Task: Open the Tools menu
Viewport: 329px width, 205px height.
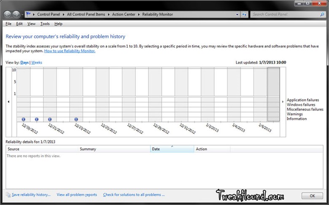Action: point(45,24)
